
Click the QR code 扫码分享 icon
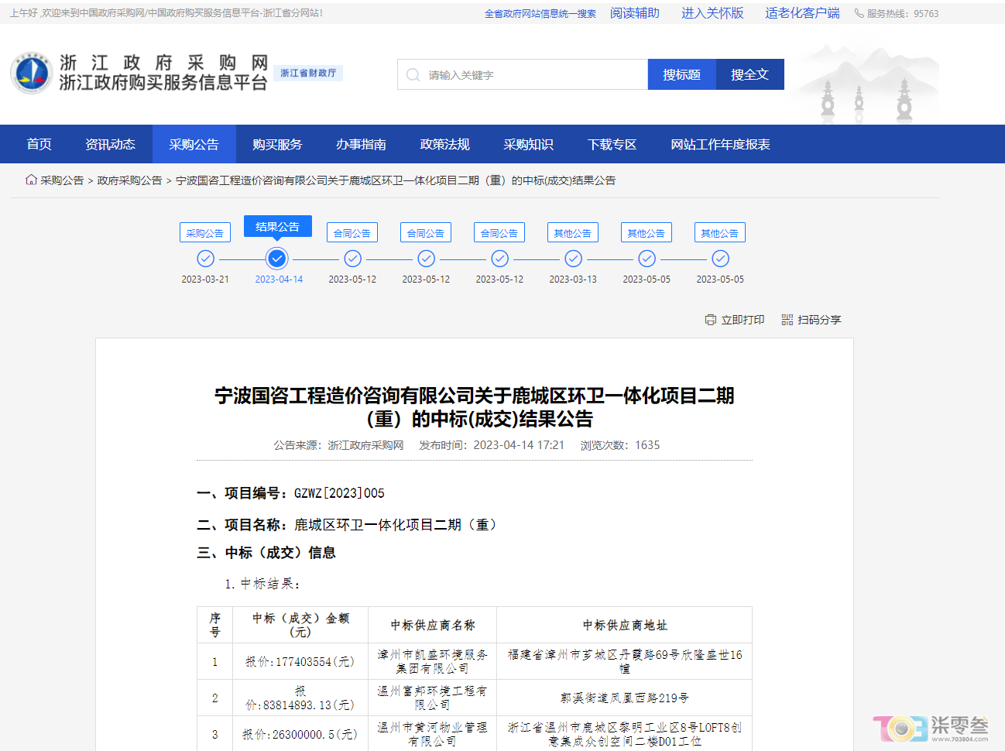coord(787,320)
